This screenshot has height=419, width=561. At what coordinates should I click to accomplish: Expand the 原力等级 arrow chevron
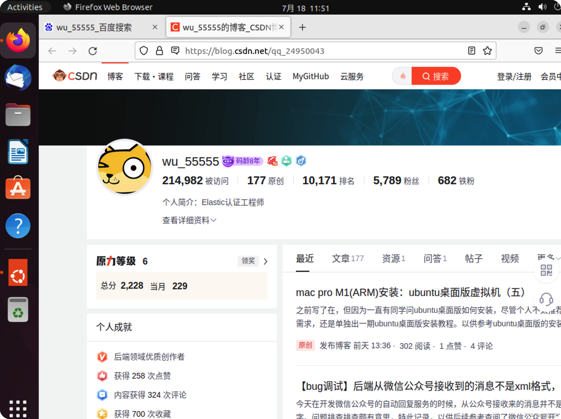266,261
